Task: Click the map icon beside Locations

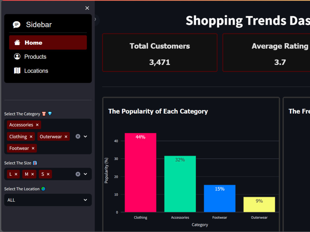Action: coord(17,71)
